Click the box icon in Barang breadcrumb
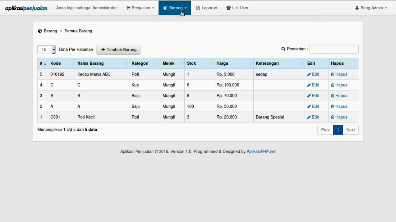The width and height of the screenshot is (396, 222). (x=40, y=31)
